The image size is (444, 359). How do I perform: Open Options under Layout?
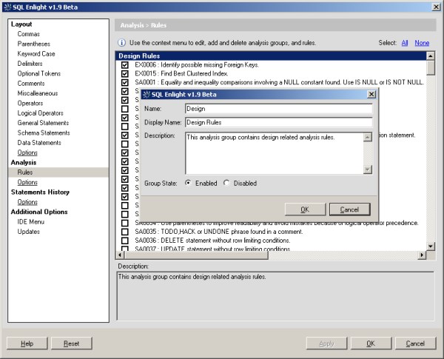pyautogui.click(x=27, y=152)
